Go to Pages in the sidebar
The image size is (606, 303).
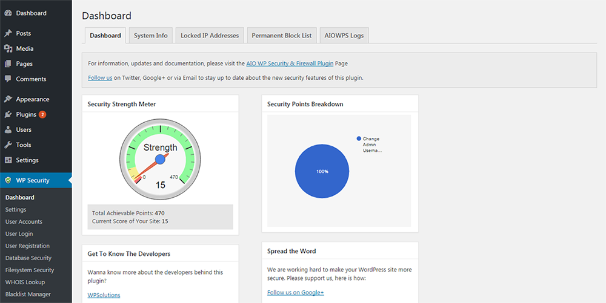click(x=24, y=64)
